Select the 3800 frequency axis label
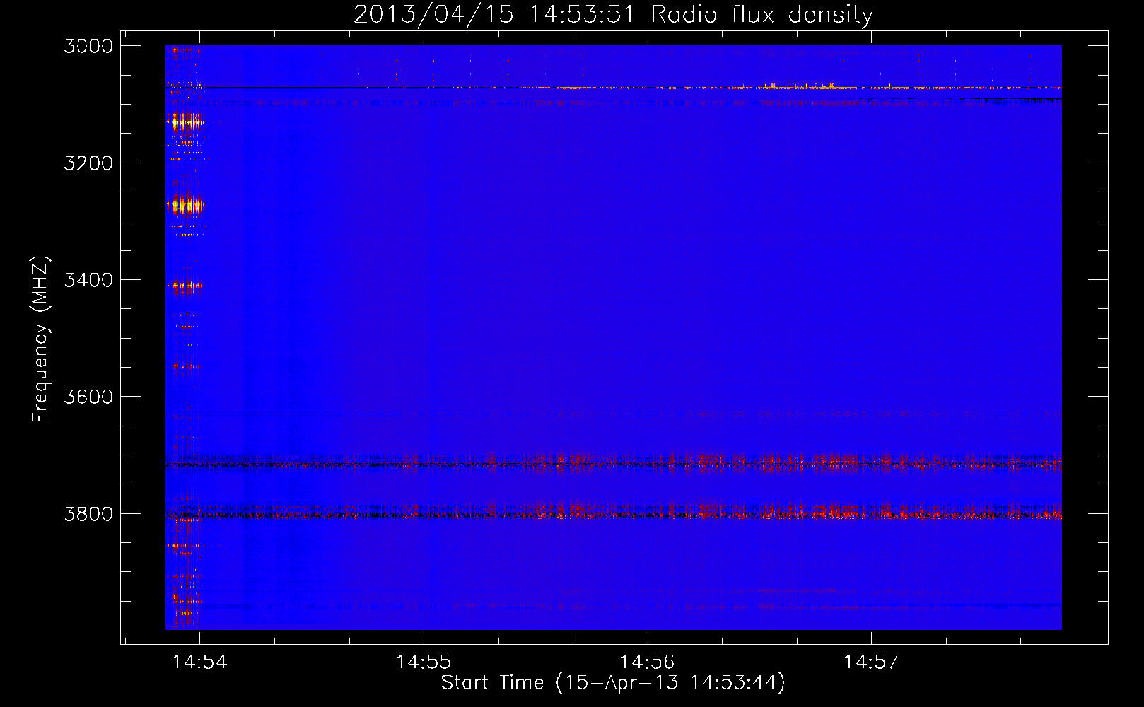1144x707 pixels. click(x=88, y=513)
